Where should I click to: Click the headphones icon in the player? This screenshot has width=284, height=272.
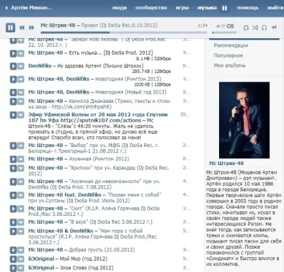click(264, 27)
